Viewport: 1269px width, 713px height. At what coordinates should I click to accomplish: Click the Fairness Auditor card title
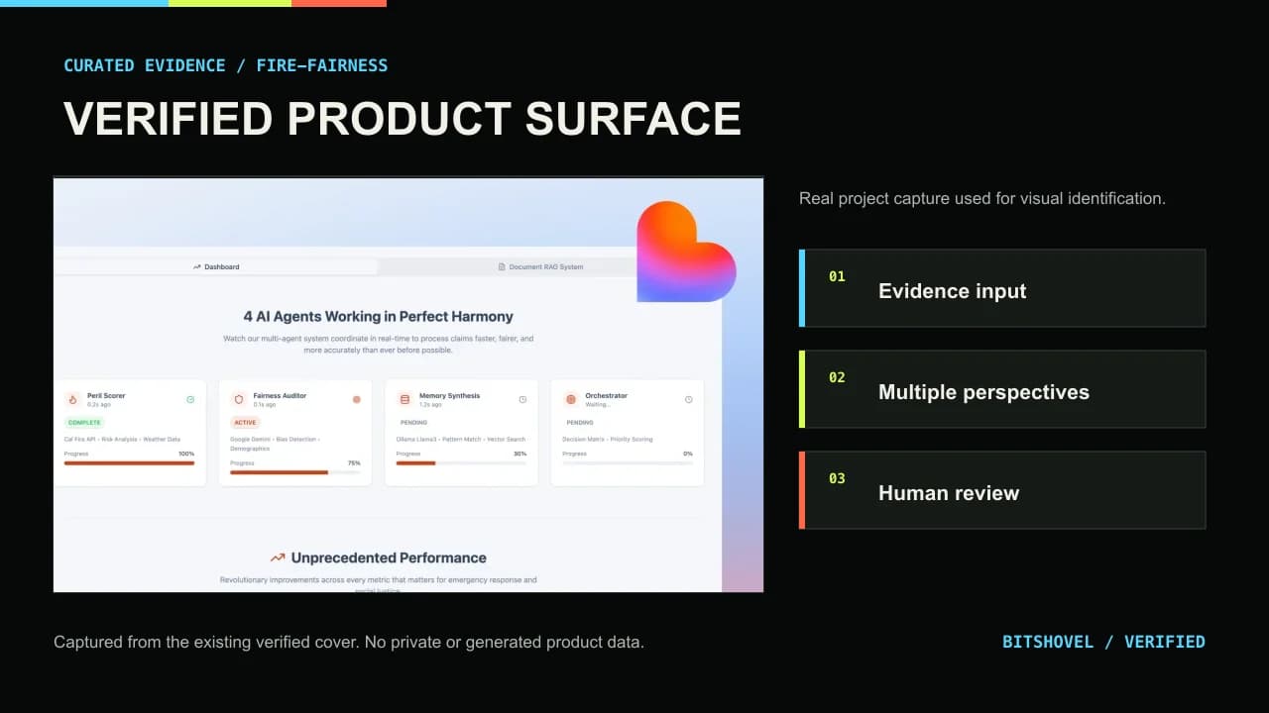coord(280,395)
